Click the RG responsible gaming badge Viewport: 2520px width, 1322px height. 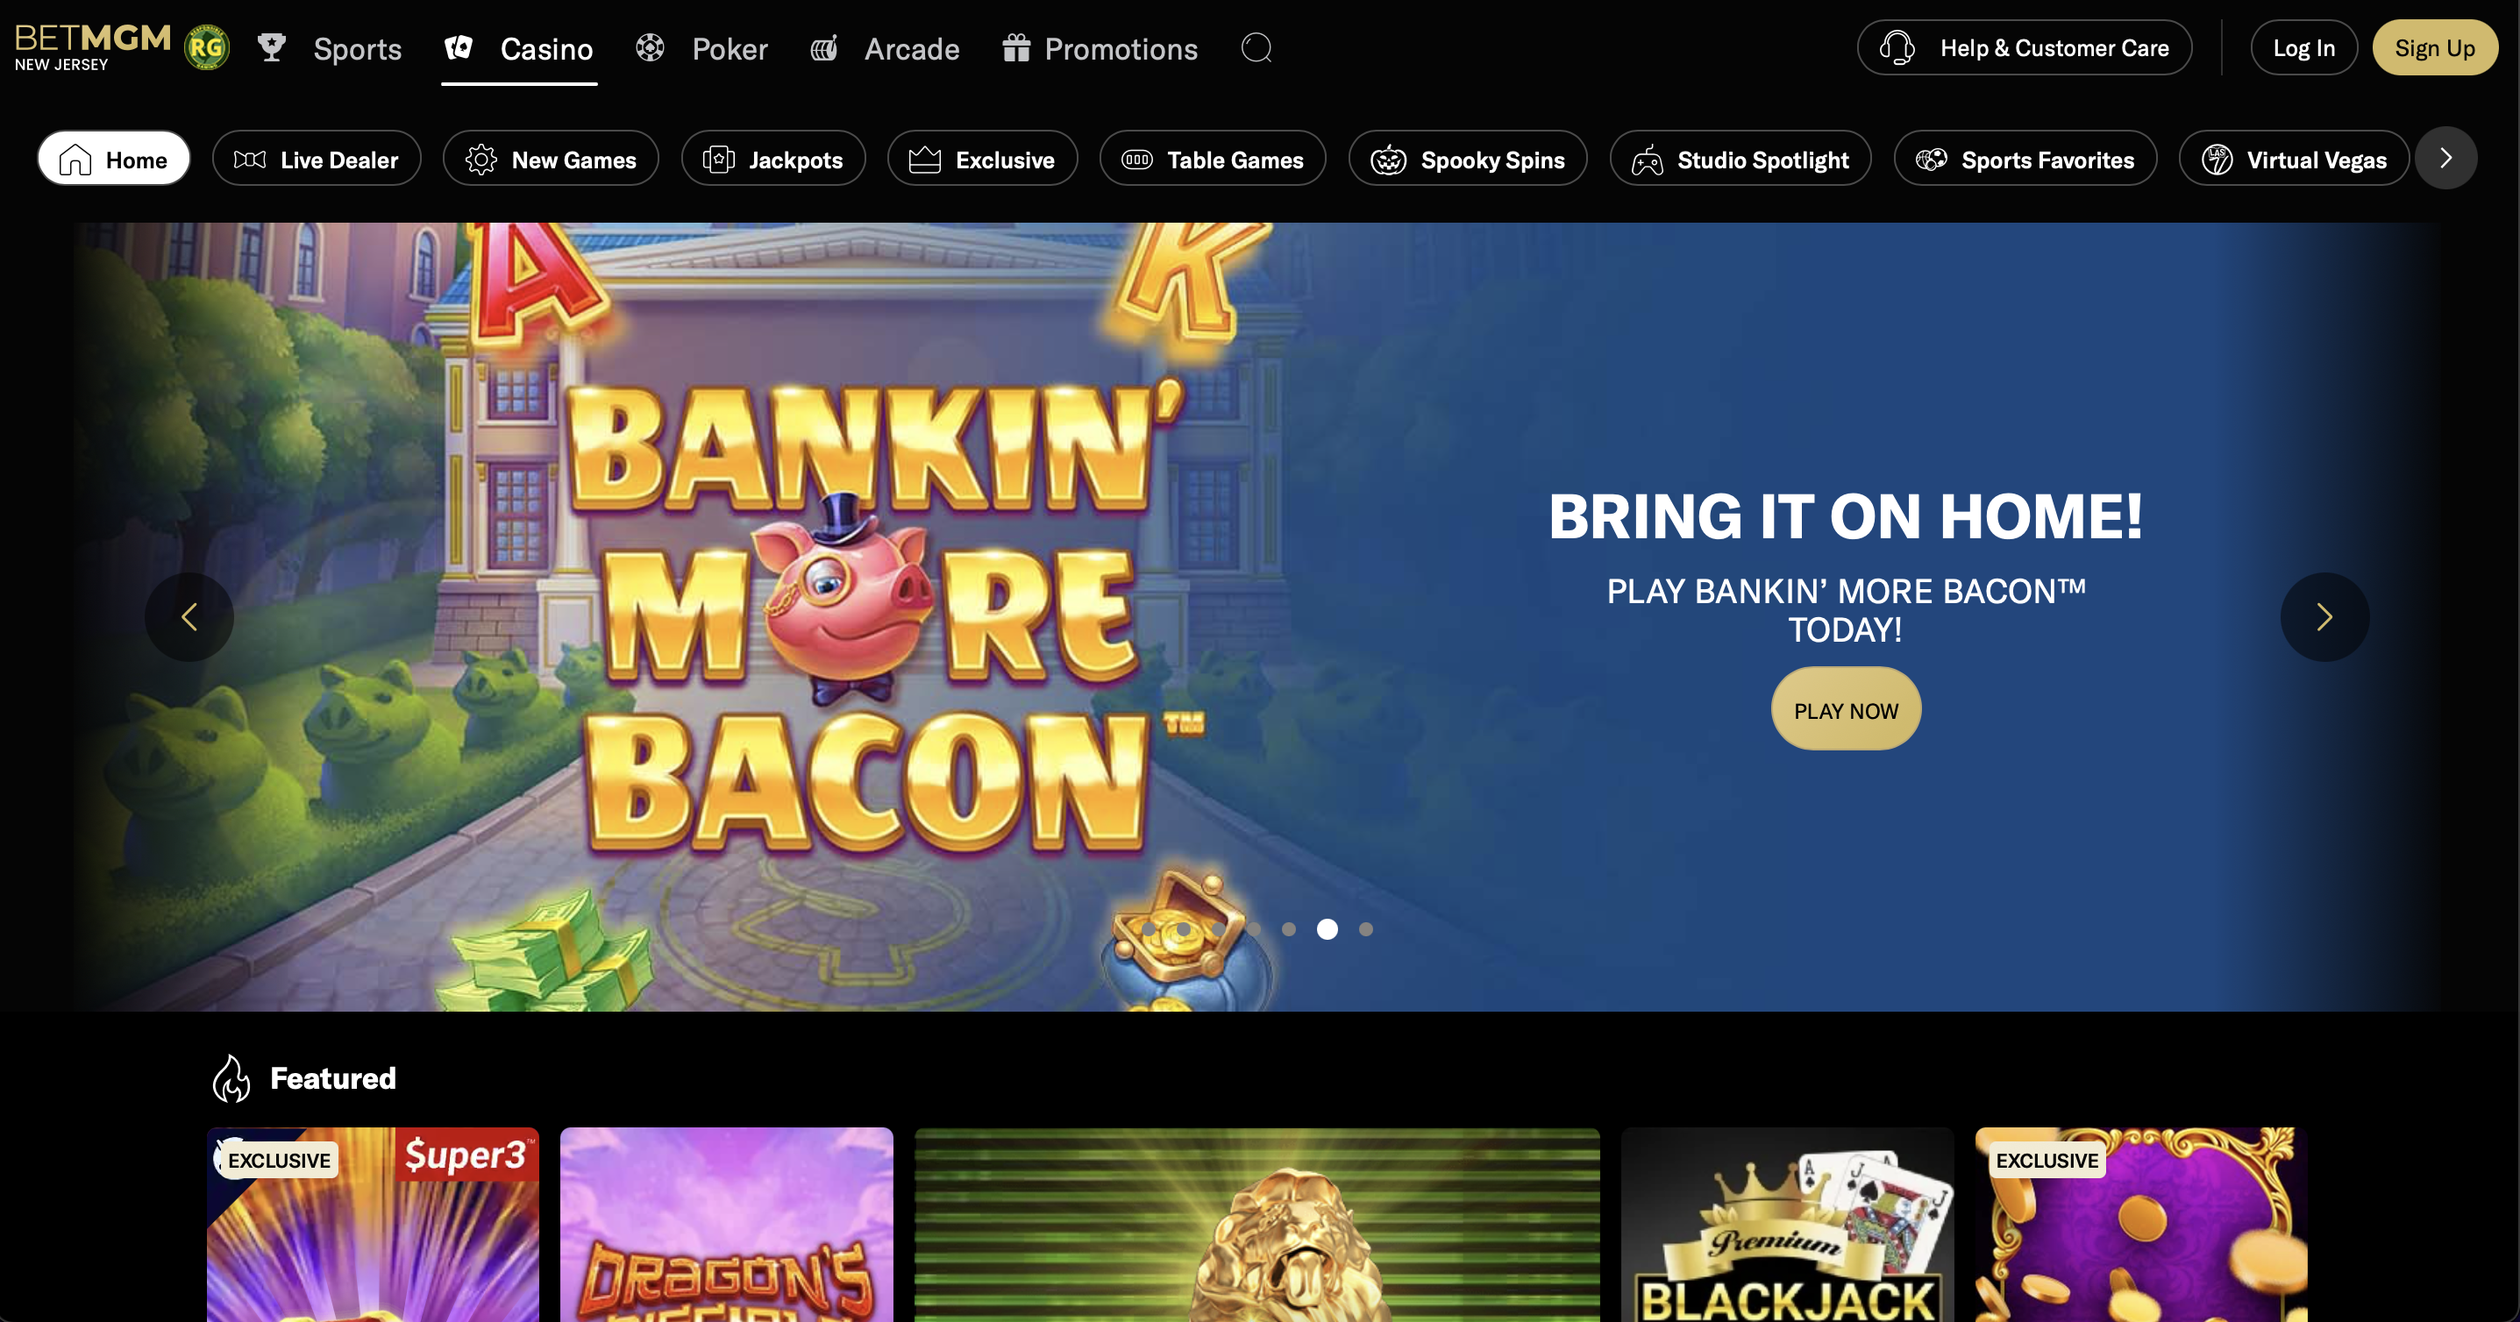click(x=206, y=48)
